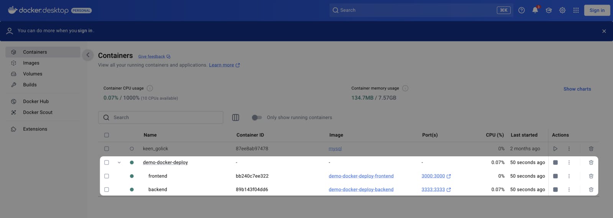Start the keen_golick container
The image size is (613, 218).
click(555, 149)
